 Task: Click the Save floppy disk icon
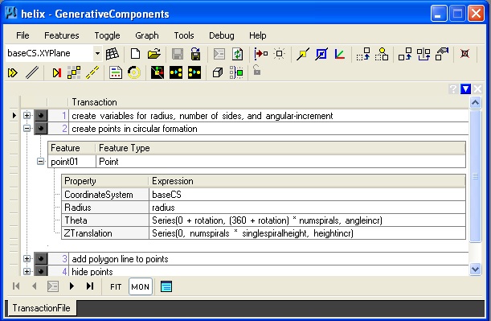tap(178, 54)
